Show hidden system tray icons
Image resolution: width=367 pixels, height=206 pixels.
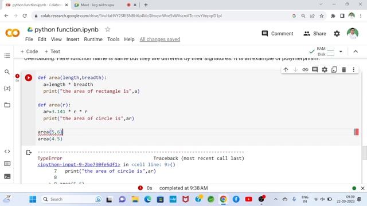coord(276,199)
